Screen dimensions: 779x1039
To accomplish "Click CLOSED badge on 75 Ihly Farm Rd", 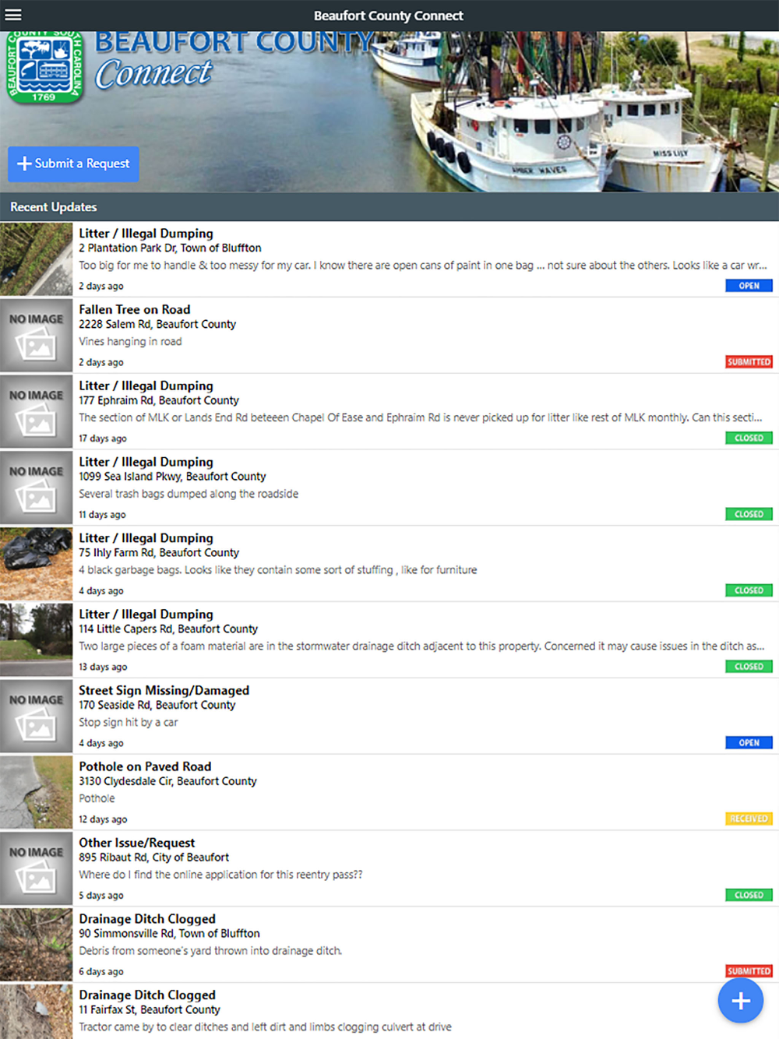I will pyautogui.click(x=749, y=590).
